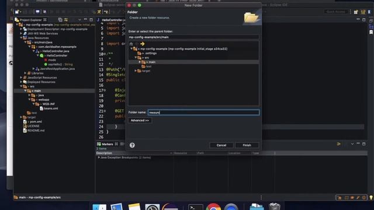374x210 pixels.
Task: Open the New wizard toolbar icon
Action: pyautogui.click(x=17, y=12)
